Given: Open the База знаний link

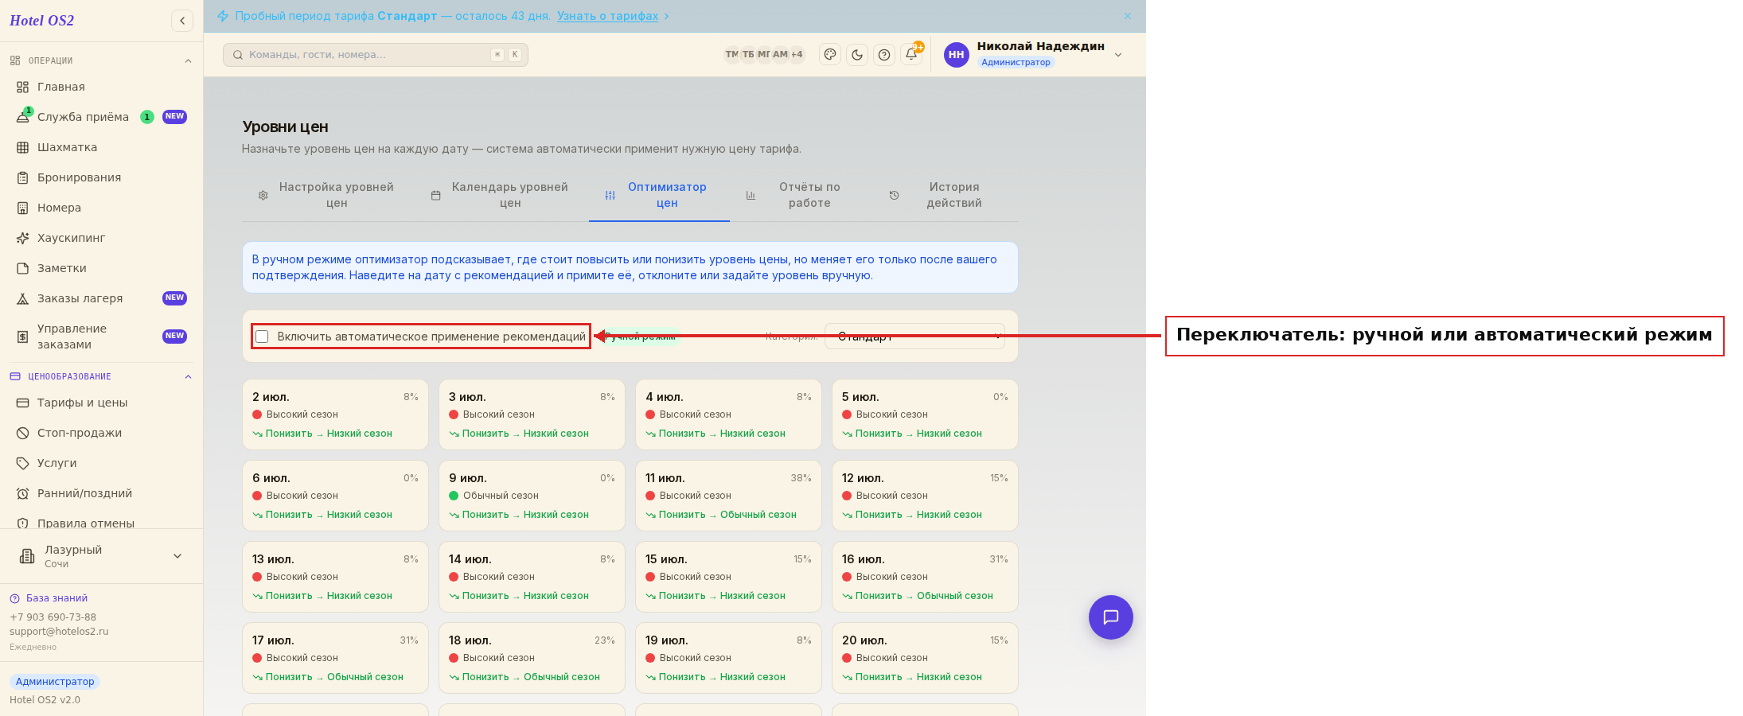Looking at the screenshot, I should coord(57,598).
